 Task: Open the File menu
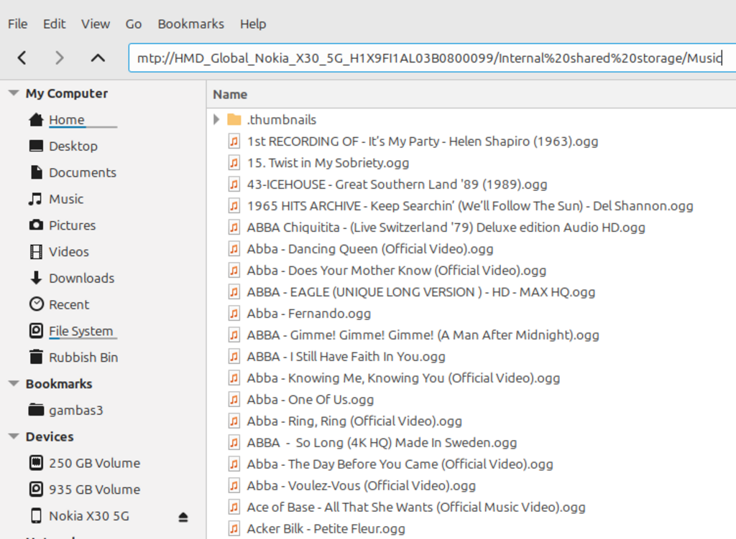[18, 24]
